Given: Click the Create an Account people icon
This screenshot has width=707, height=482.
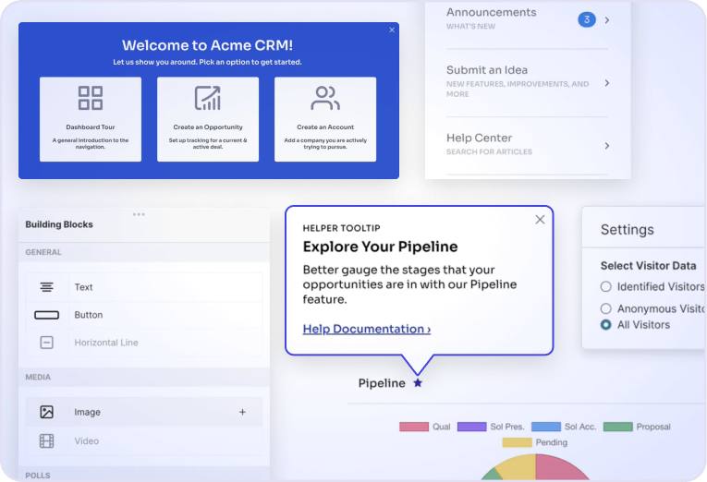Looking at the screenshot, I should tap(325, 98).
